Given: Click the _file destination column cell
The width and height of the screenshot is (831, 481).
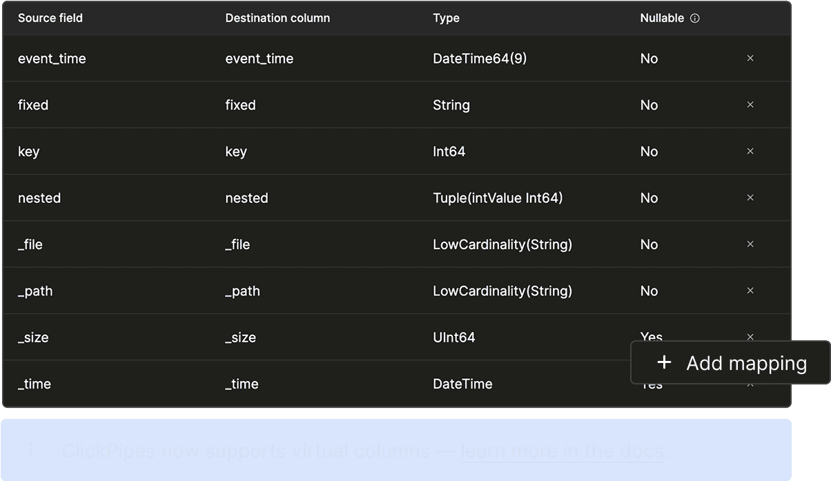Looking at the screenshot, I should (237, 244).
